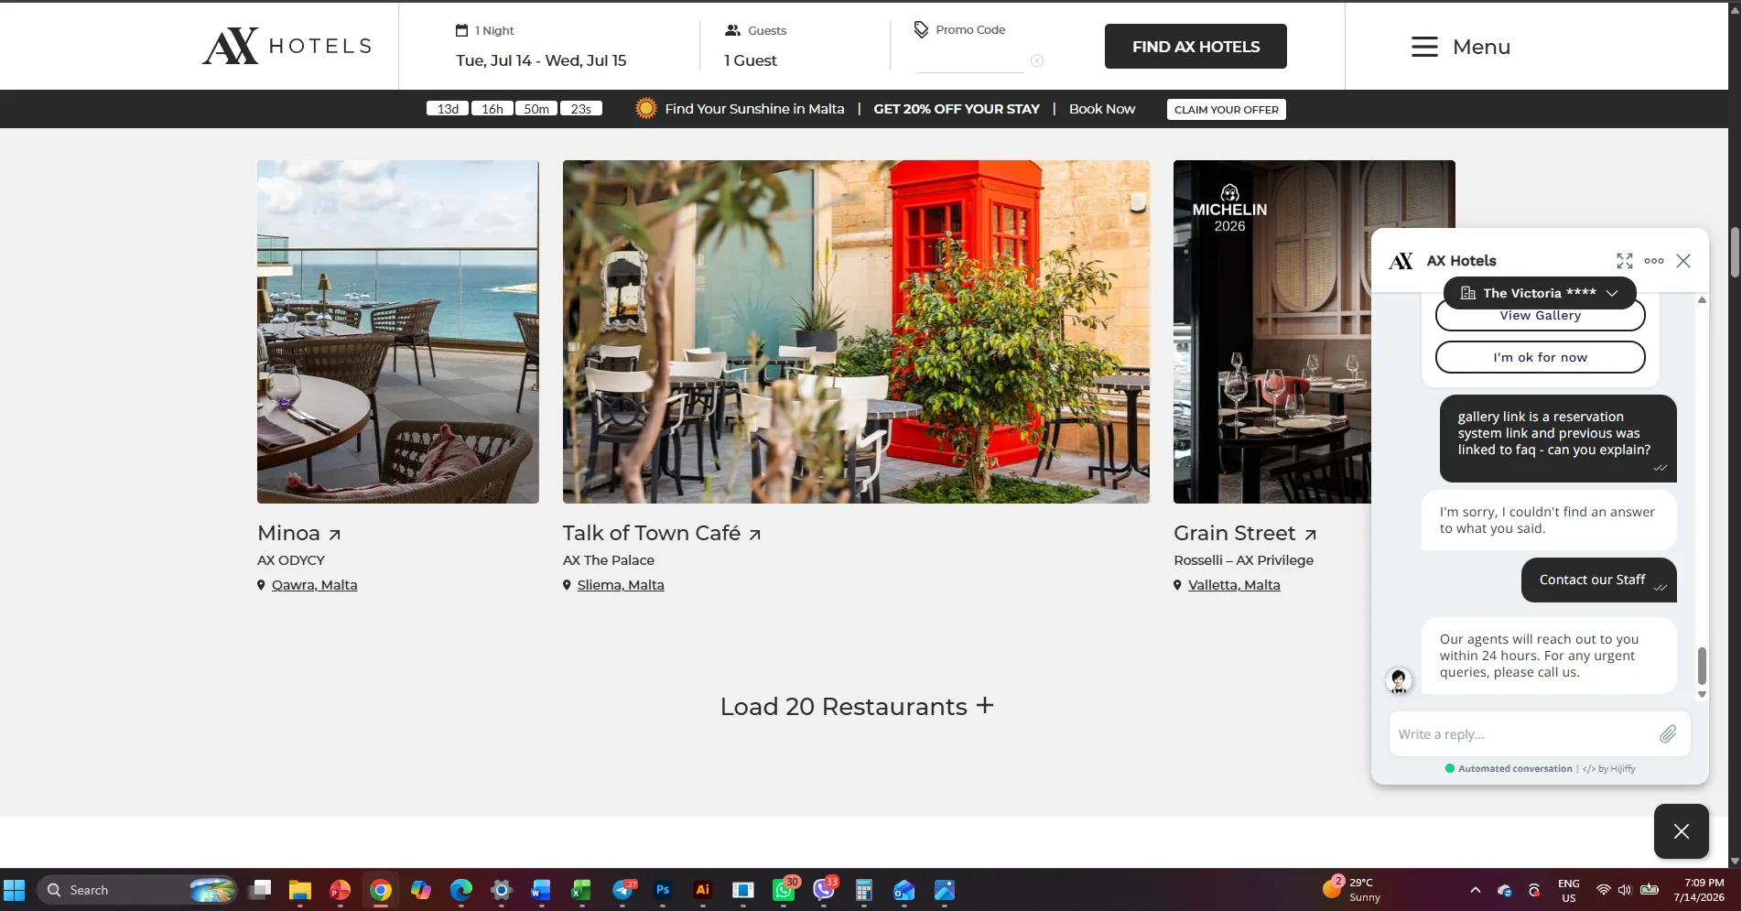Screen dimensions: 1742x911
Task: Attach a file using the paperclip icon
Action: [x=1668, y=733]
